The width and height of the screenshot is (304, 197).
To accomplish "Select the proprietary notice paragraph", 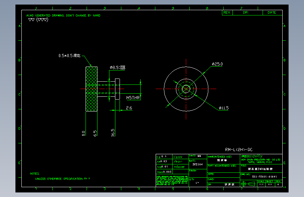I will coord(172,181).
